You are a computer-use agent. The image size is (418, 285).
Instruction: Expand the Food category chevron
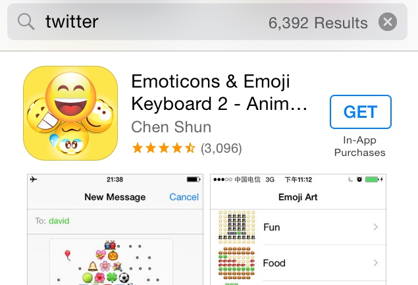[x=376, y=263]
